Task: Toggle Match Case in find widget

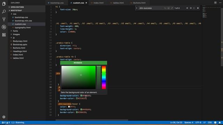Action: pos(165,8)
